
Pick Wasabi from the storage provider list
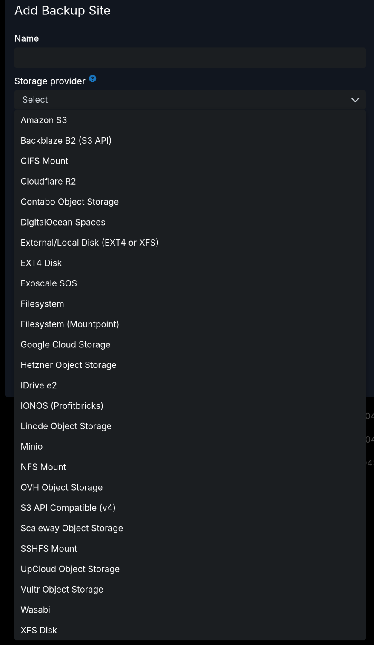[x=35, y=610]
